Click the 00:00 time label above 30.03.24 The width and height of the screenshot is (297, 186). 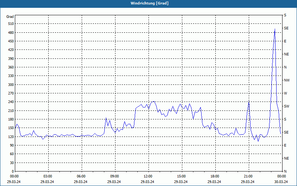pos(282,176)
